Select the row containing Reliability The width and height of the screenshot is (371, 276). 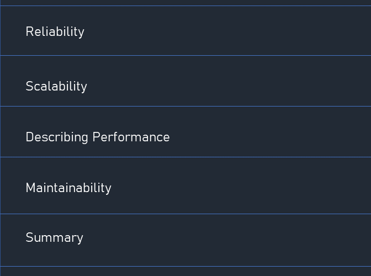coord(185,31)
